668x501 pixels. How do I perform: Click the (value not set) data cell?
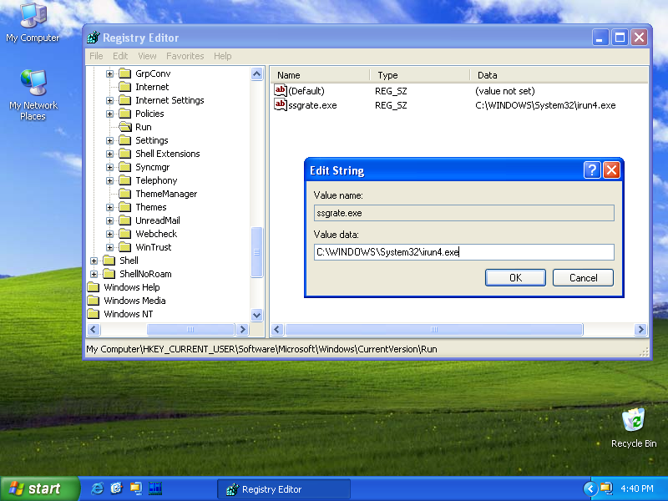pyautogui.click(x=505, y=91)
